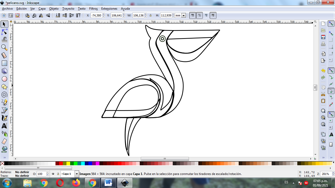Expand hidden commands bar chevron

(x=323, y=158)
